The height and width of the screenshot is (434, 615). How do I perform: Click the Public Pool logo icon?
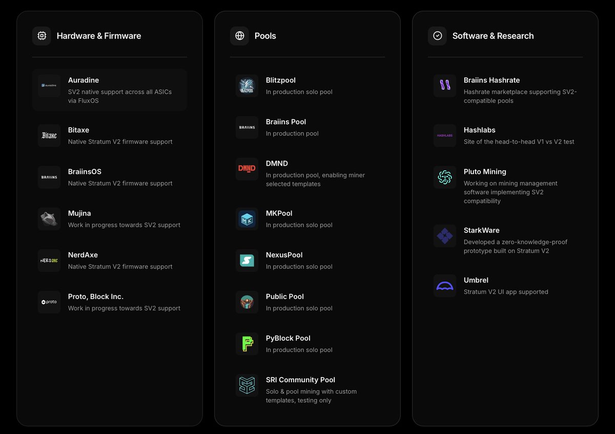(x=247, y=302)
